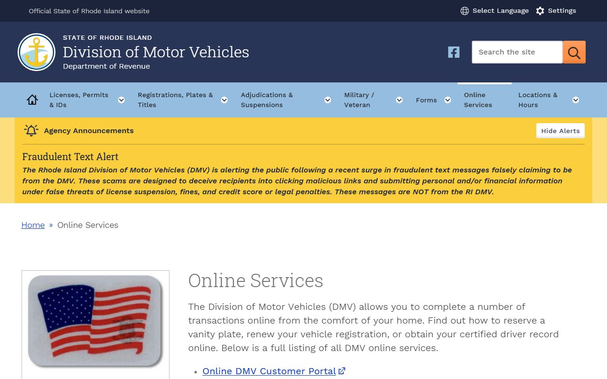Expand the Licenses, Permits & IDs dropdown arrow
607x379 pixels.
pyautogui.click(x=121, y=100)
